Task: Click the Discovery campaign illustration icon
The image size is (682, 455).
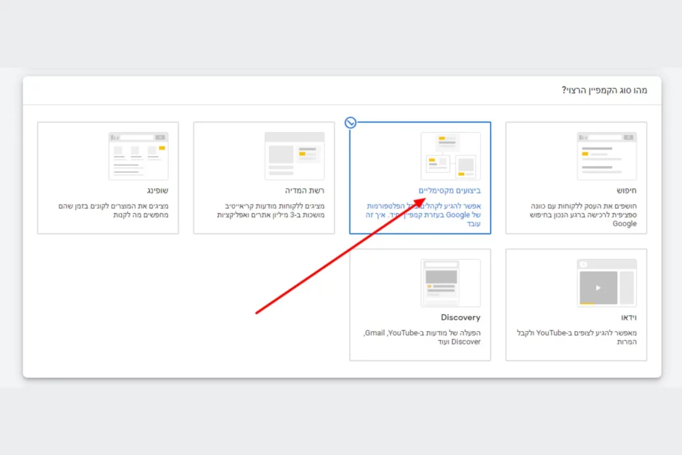Action: [x=450, y=282]
